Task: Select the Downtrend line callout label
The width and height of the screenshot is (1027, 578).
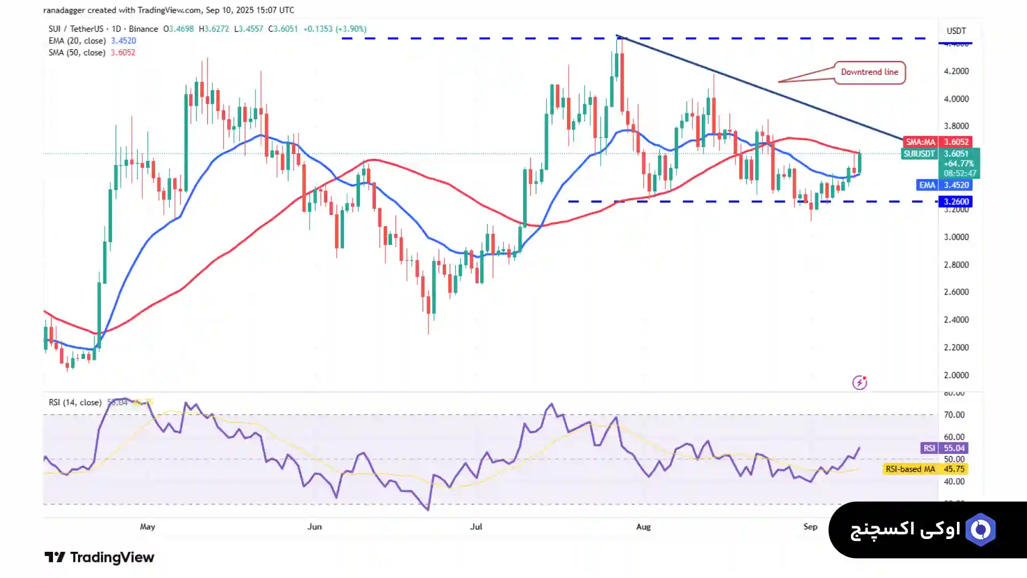Action: pos(869,72)
